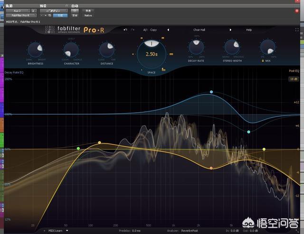The image size is (304, 234).
Task: Adjust the Character knob
Action: pyautogui.click(x=71, y=50)
